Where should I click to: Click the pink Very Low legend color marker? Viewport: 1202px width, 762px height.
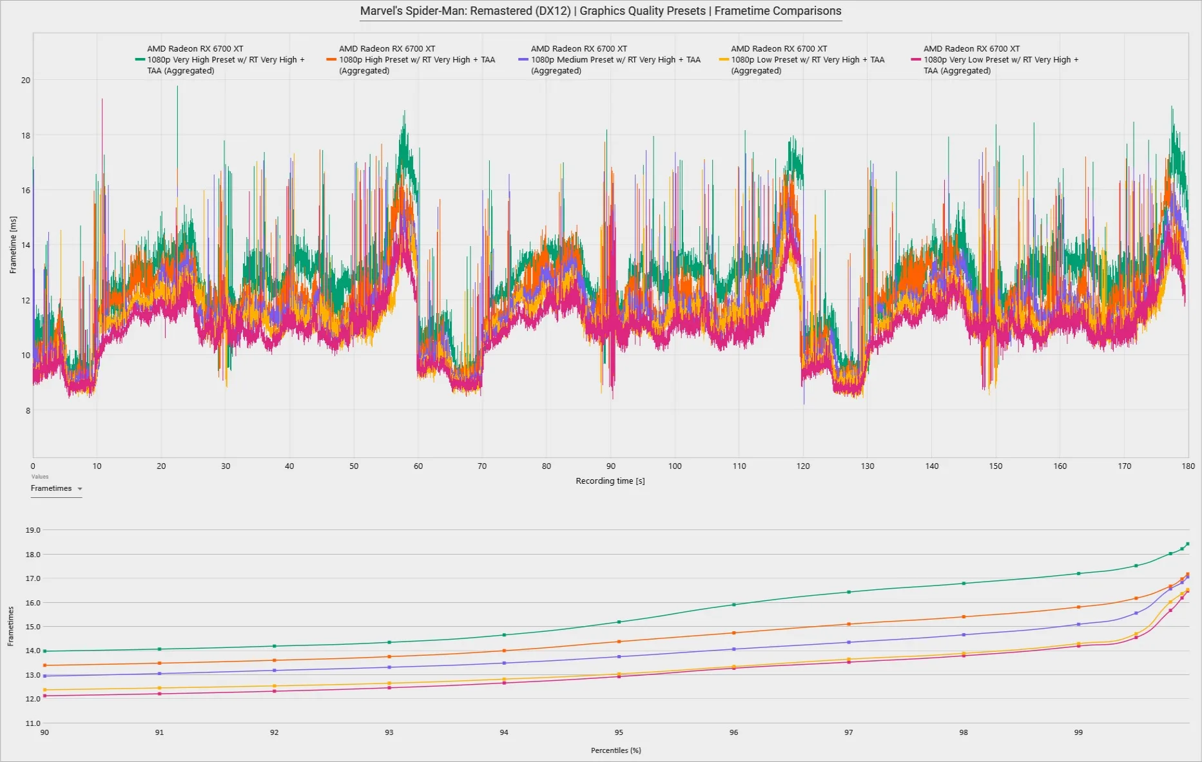pyautogui.click(x=916, y=59)
